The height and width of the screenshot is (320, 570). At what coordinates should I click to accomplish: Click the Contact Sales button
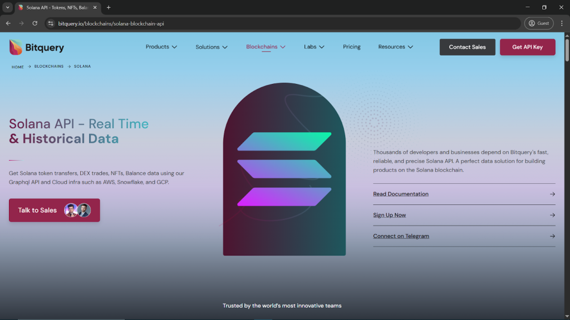467,47
